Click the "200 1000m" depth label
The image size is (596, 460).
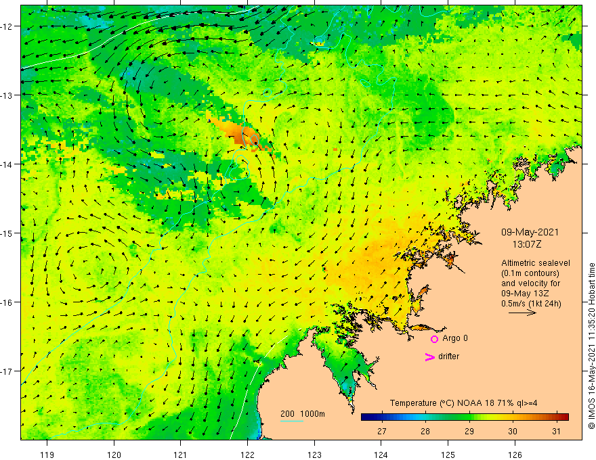(303, 414)
